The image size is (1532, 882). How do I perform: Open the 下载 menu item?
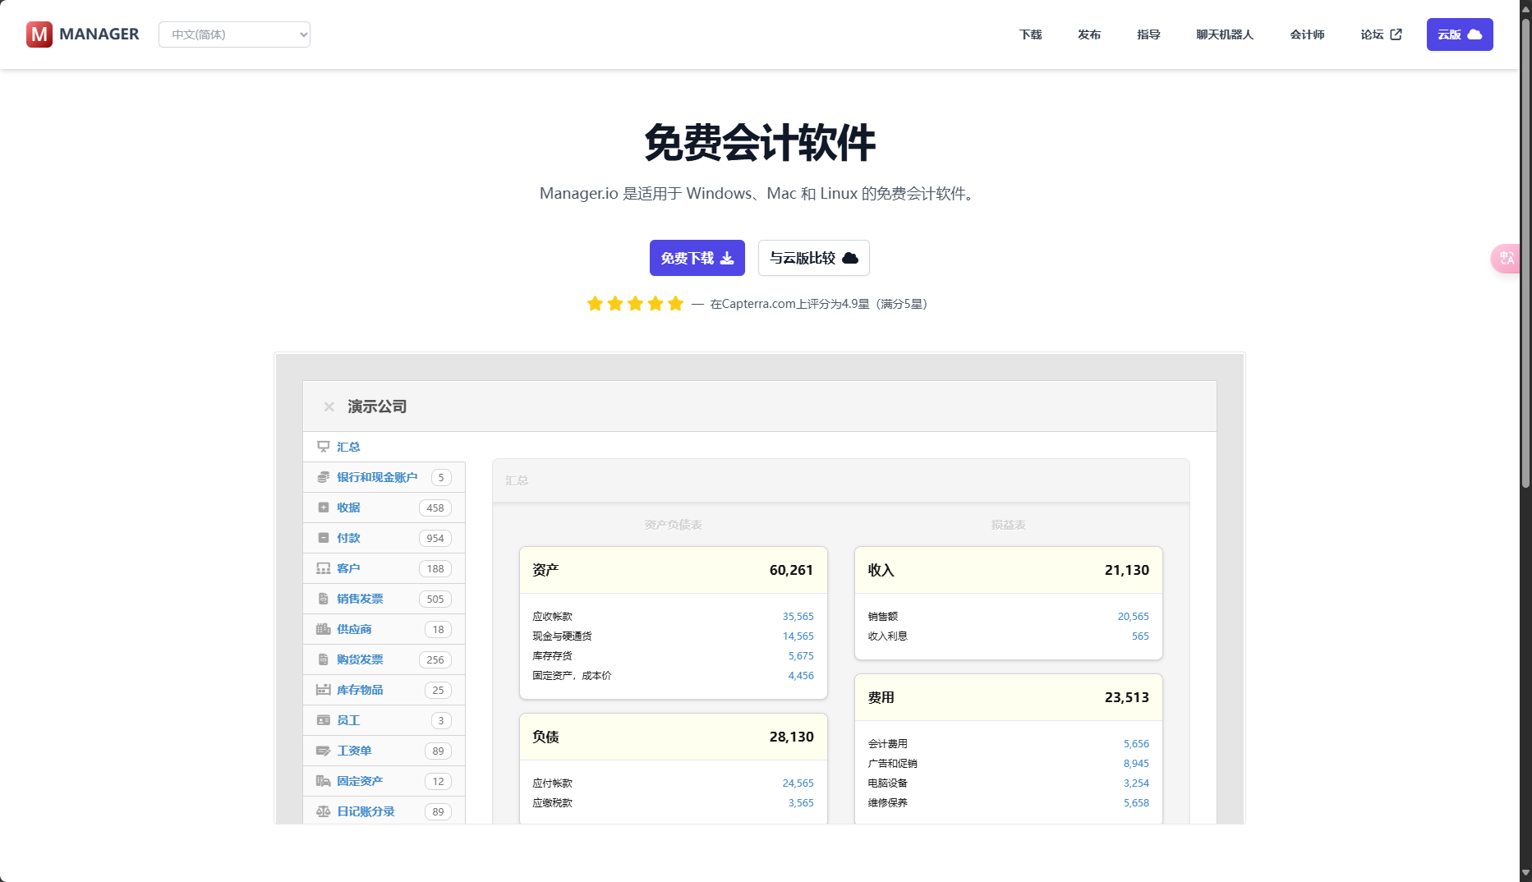coord(1030,34)
